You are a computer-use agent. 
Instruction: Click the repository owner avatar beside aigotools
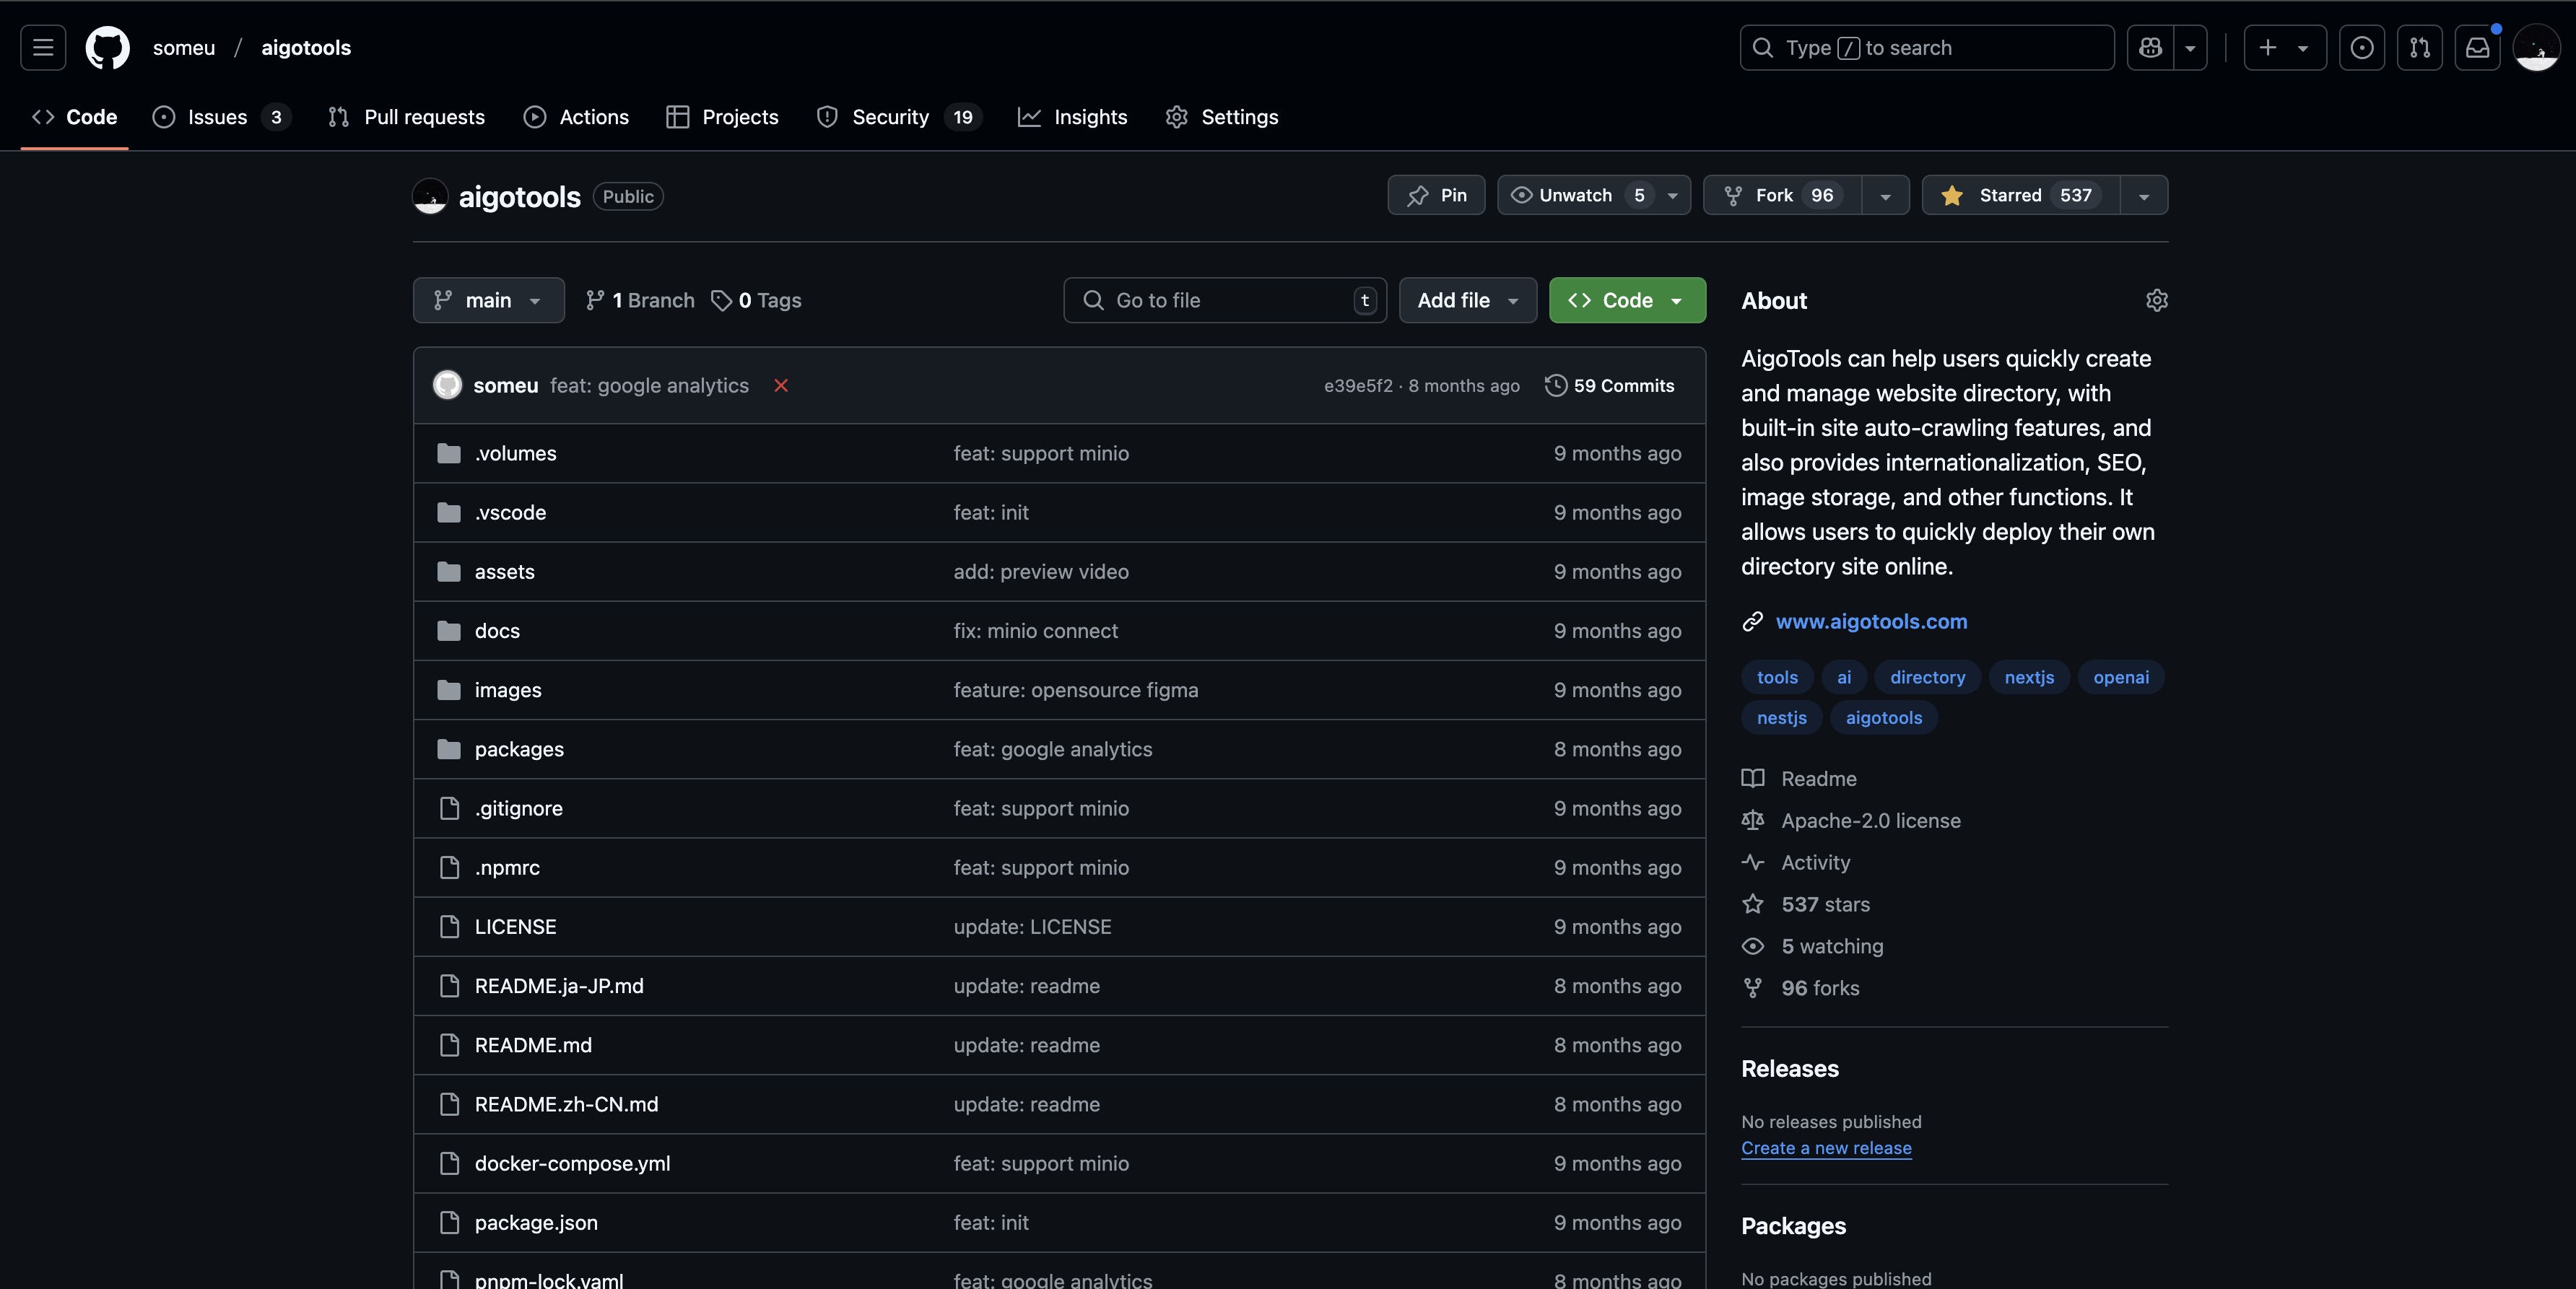pyautogui.click(x=430, y=196)
